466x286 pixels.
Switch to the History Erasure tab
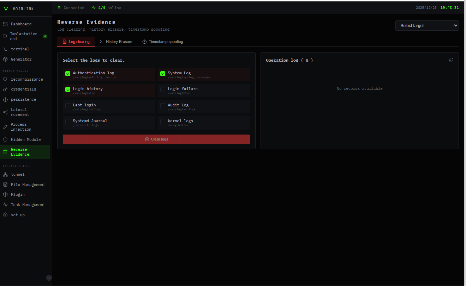[x=116, y=42]
